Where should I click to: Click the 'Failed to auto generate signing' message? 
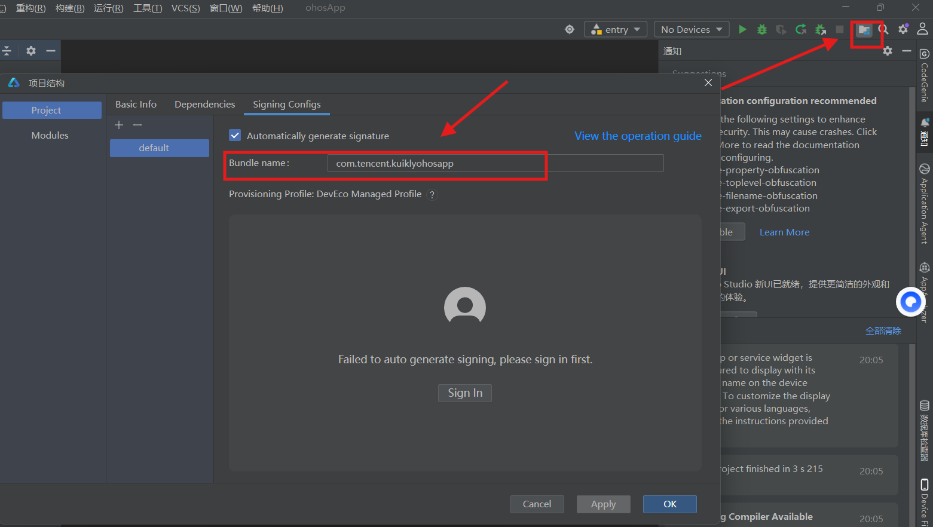(465, 359)
